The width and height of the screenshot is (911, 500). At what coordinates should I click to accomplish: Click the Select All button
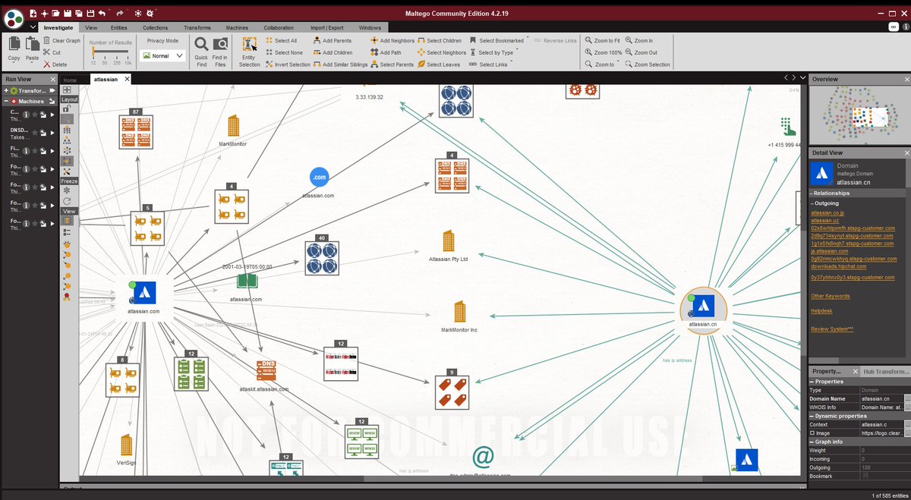[x=281, y=40]
